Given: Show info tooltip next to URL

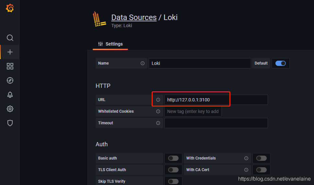Looking at the screenshot, I should pos(158,100).
